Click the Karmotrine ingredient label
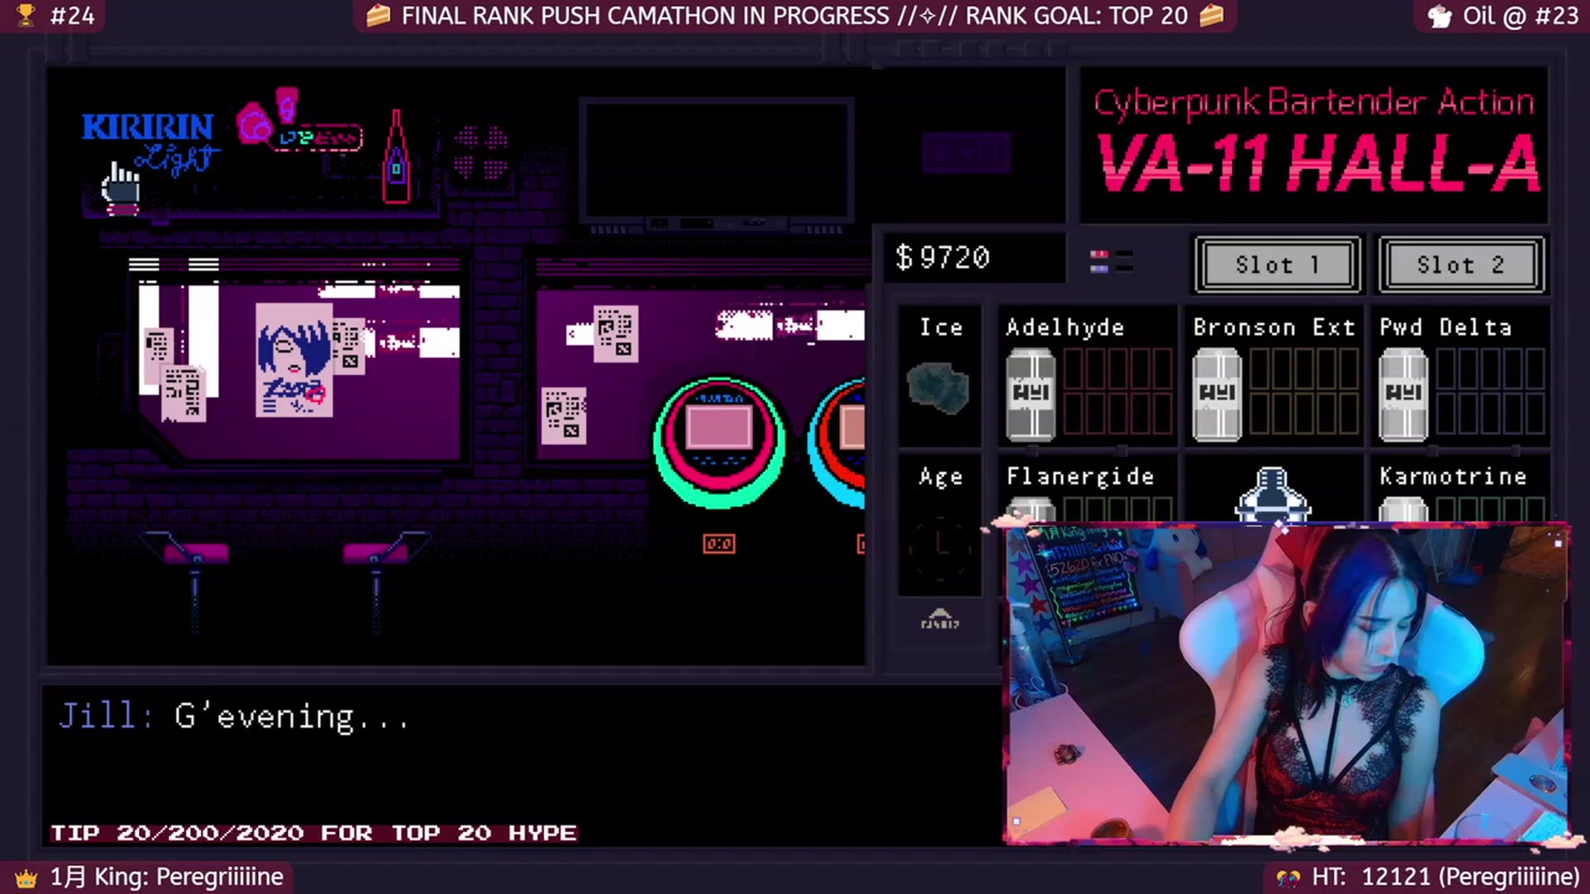Image resolution: width=1590 pixels, height=894 pixels. [1453, 477]
